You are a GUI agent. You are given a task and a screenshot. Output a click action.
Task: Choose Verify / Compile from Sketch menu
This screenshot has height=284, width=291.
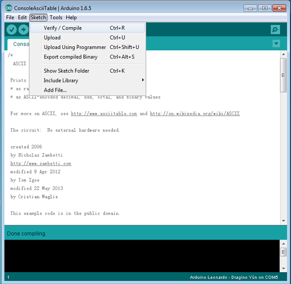[x=88, y=28]
